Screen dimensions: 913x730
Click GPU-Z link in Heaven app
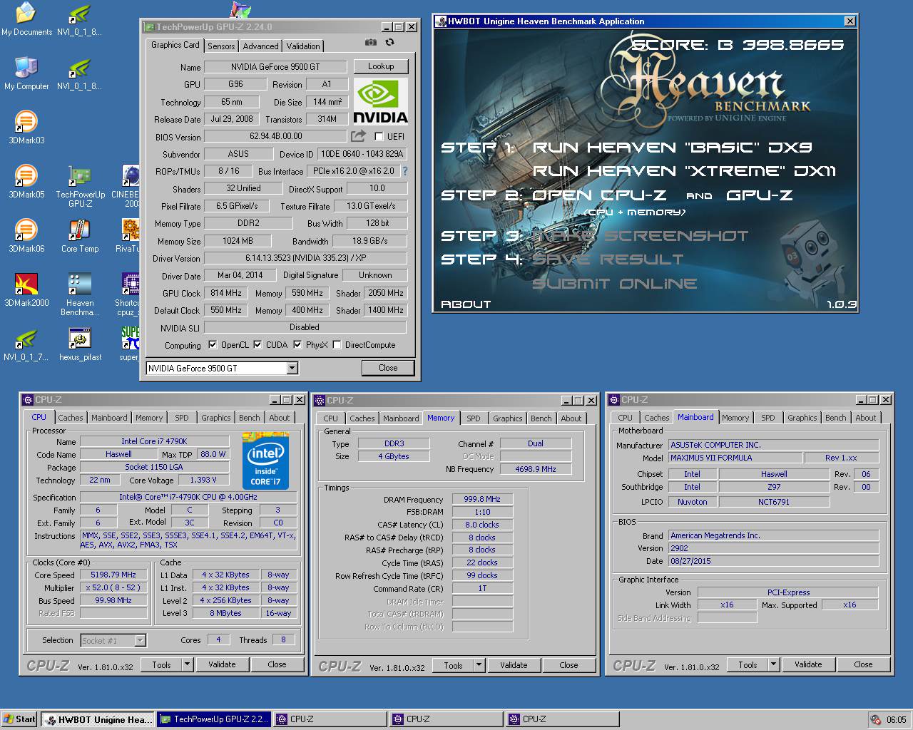(760, 195)
